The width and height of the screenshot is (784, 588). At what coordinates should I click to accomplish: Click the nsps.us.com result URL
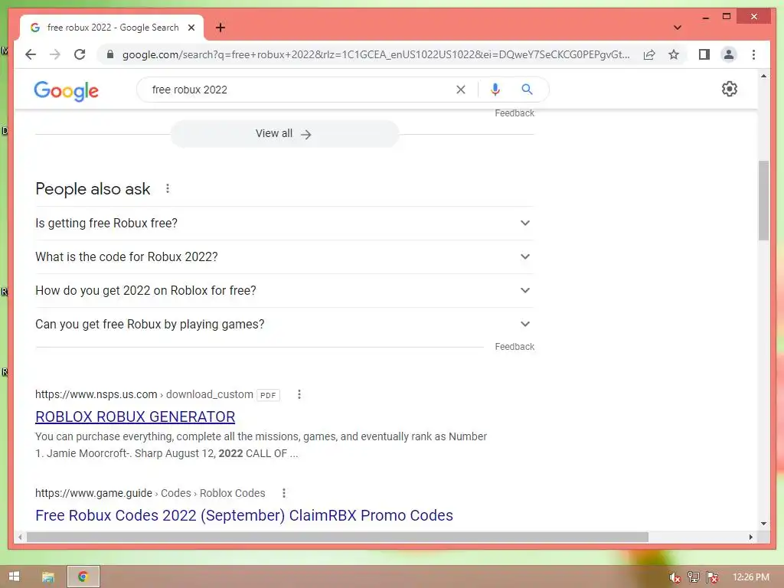[144, 394]
